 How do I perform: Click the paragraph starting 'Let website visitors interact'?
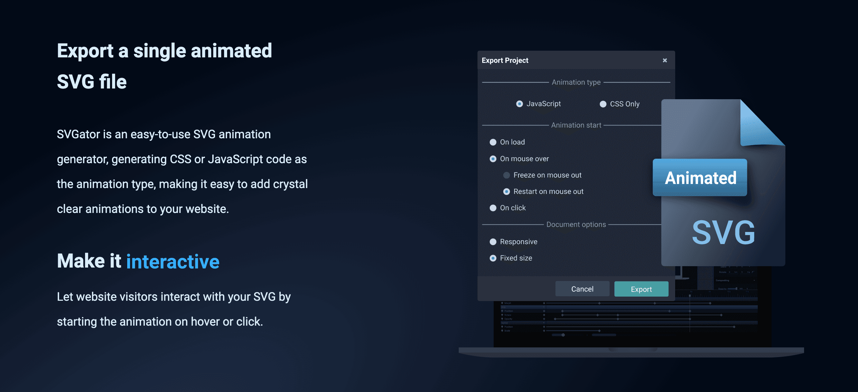[x=174, y=309]
